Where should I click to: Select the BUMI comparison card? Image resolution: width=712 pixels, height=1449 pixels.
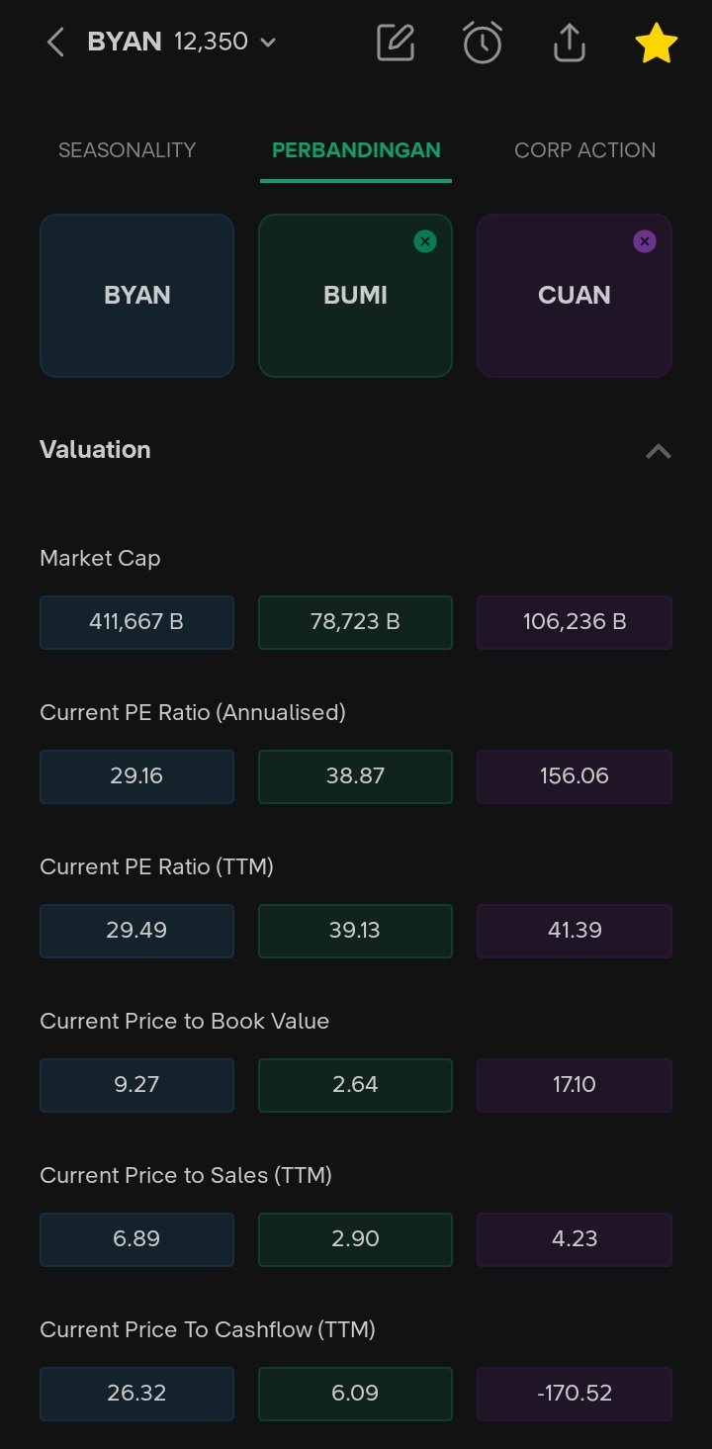[x=355, y=296]
